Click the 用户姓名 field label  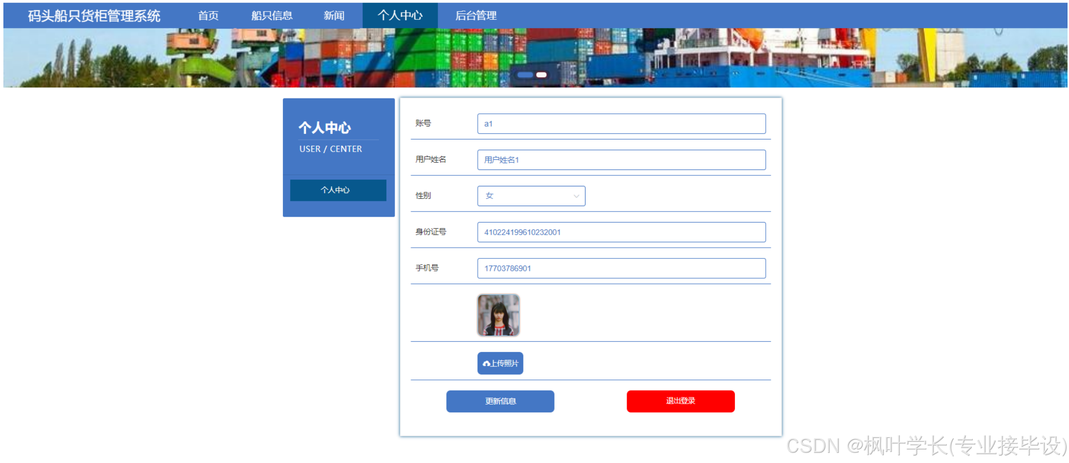431,159
